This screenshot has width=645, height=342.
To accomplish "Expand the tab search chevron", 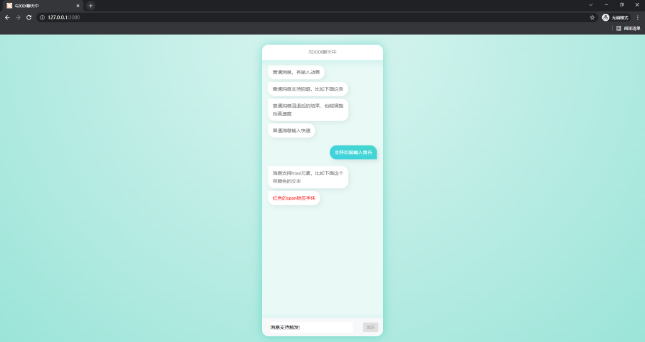I will click(591, 5).
